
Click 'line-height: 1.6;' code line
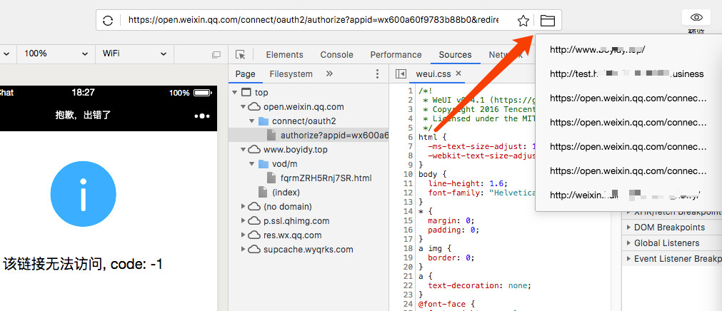click(467, 183)
